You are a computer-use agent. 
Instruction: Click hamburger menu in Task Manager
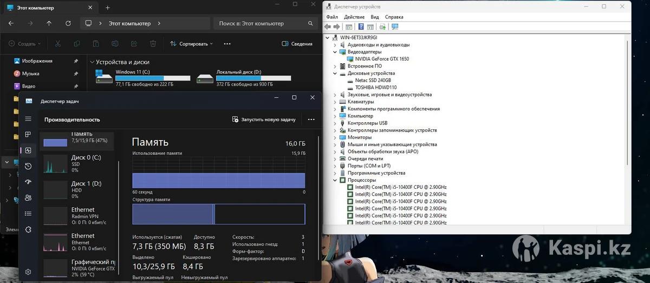[x=28, y=119]
